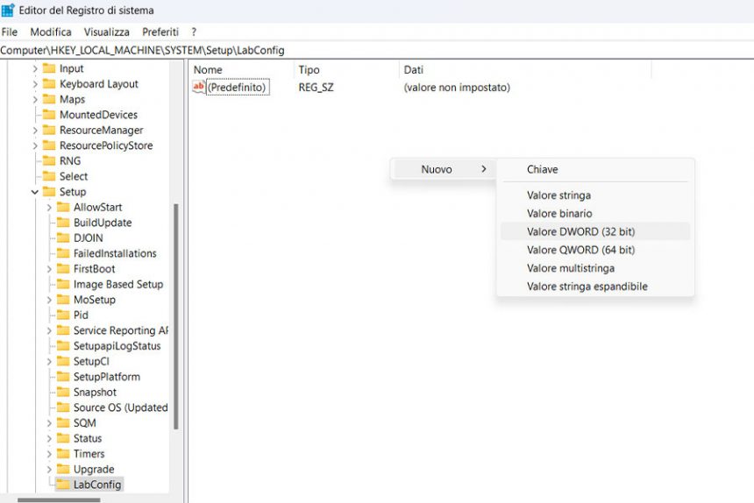Click the Tipo column header
The width and height of the screenshot is (754, 503).
[345, 69]
